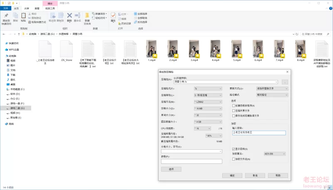Click the password input field
333x190 pixels.
(x=259, y=133)
